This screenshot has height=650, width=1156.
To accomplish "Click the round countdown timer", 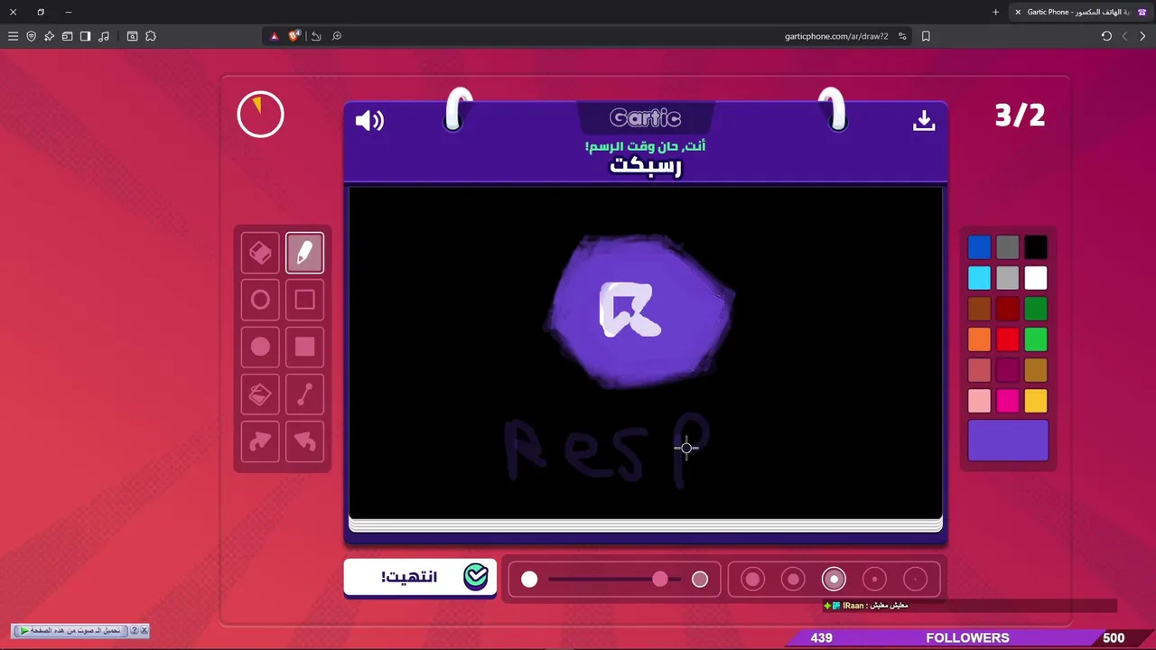I will tap(260, 115).
